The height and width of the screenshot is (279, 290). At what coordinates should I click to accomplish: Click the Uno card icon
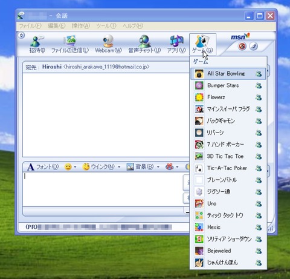[x=199, y=203]
